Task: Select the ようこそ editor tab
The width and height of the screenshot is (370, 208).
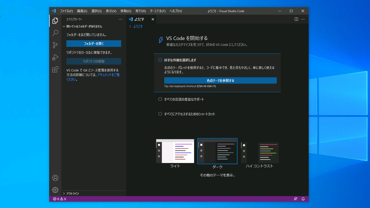Action: (141, 19)
